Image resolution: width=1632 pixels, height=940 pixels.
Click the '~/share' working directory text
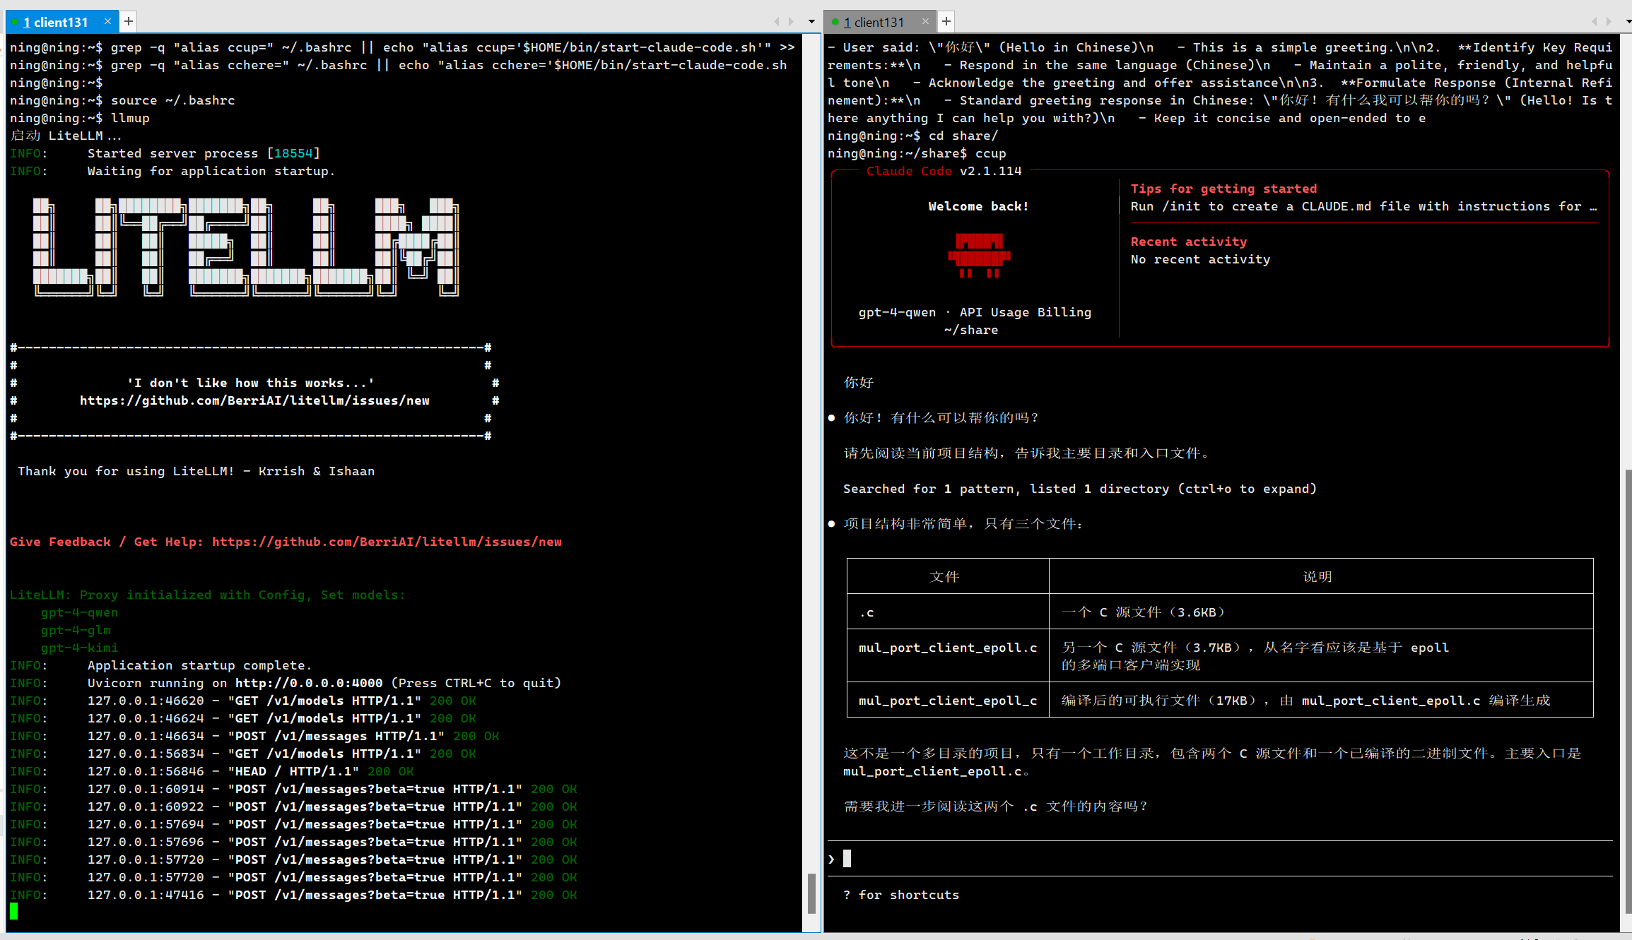971,330
